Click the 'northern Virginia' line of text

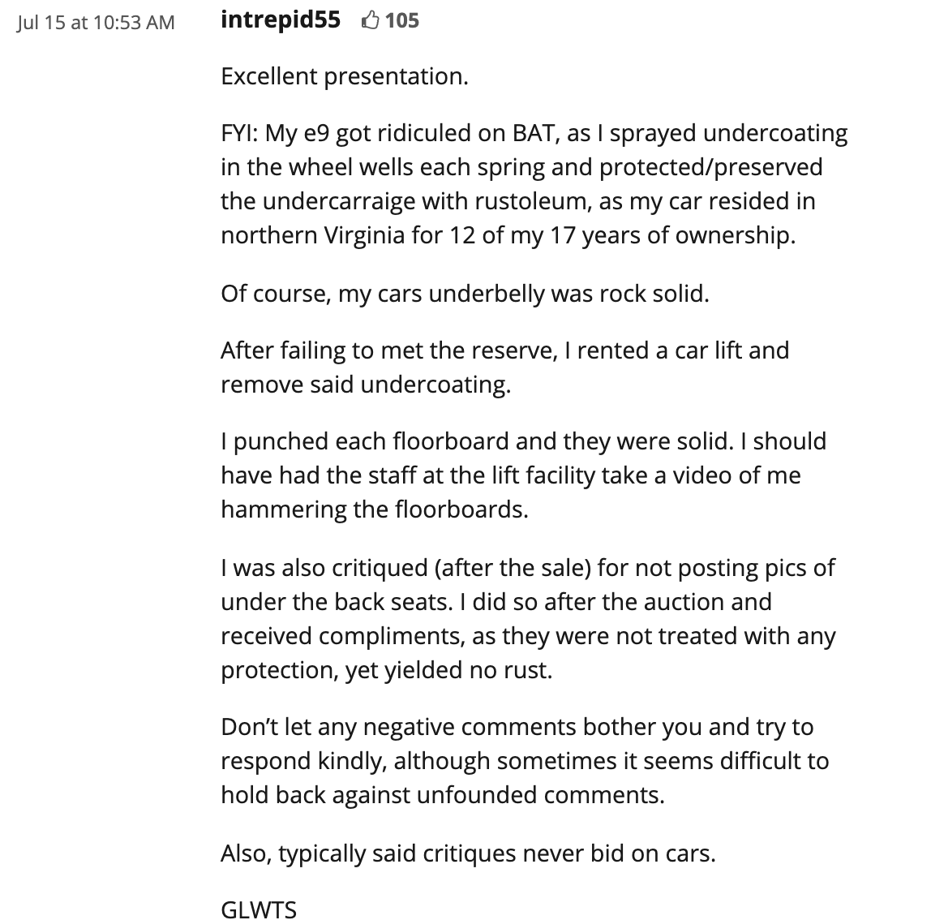507,235
